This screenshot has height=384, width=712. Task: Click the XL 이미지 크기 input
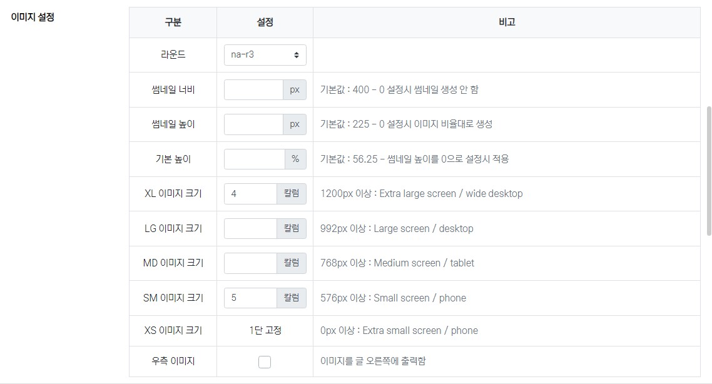click(250, 194)
